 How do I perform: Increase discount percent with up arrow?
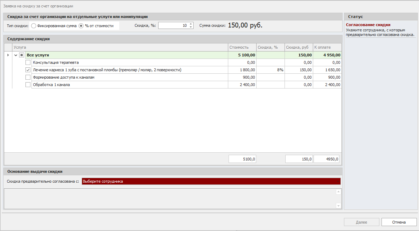191,24
